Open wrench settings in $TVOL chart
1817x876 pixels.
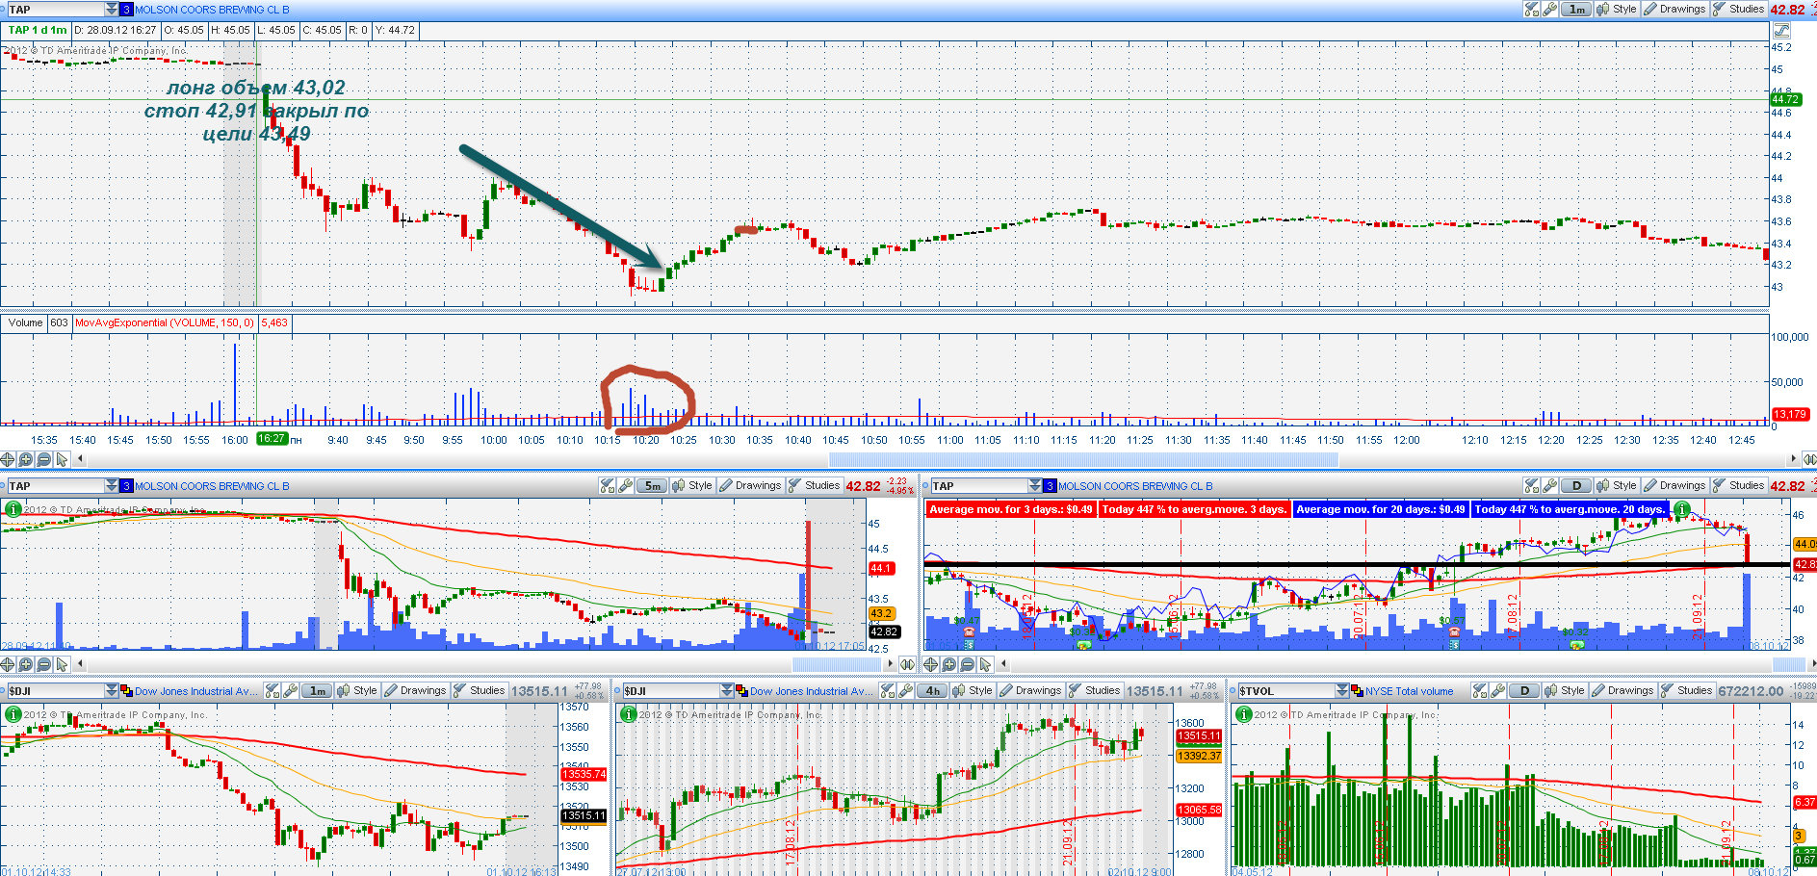click(1498, 690)
